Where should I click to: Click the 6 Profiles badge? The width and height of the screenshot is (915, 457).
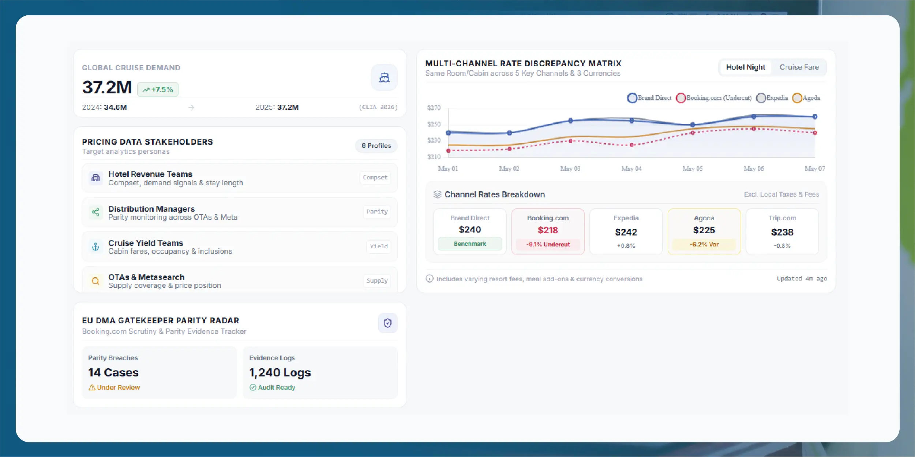point(376,146)
